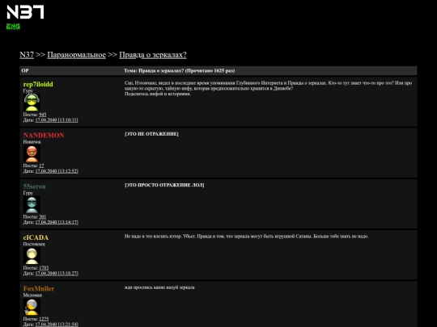Click cICADA's post date 13:18:27
The height and width of the screenshot is (327, 437).
[57, 274]
